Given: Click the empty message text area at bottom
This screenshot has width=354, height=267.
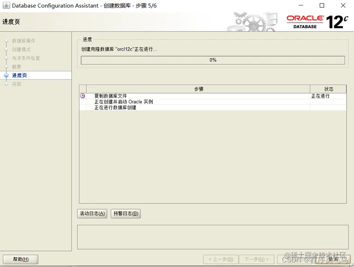Looking at the screenshot, I should tap(213, 237).
